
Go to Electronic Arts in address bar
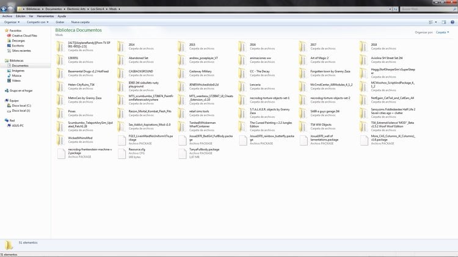76,9
